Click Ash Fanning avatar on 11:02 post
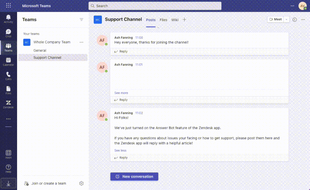This screenshot has height=190, width=310. click(x=102, y=116)
